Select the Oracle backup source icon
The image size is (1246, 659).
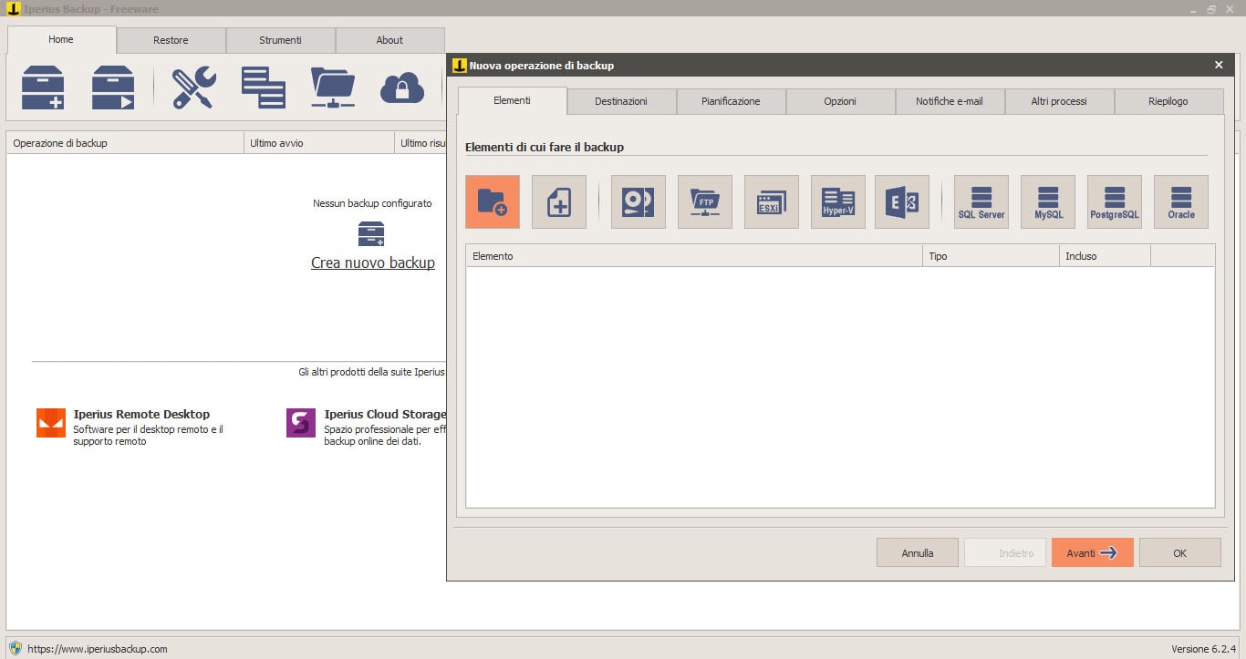[1180, 201]
